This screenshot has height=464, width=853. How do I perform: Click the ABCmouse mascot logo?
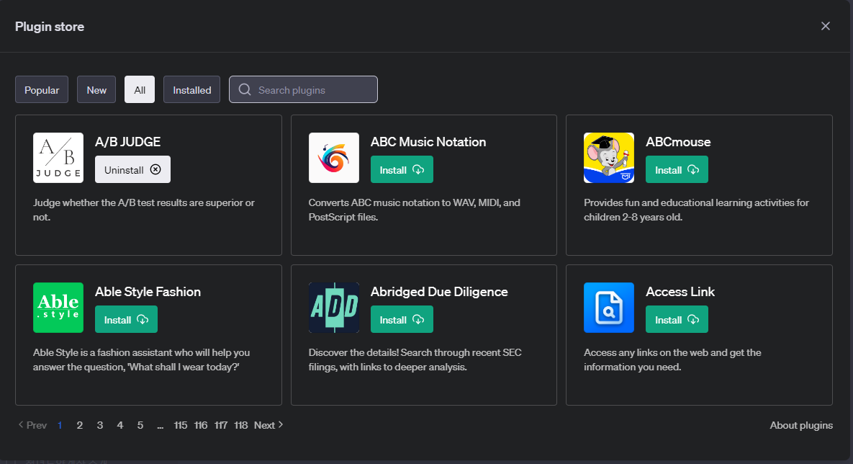tap(609, 158)
